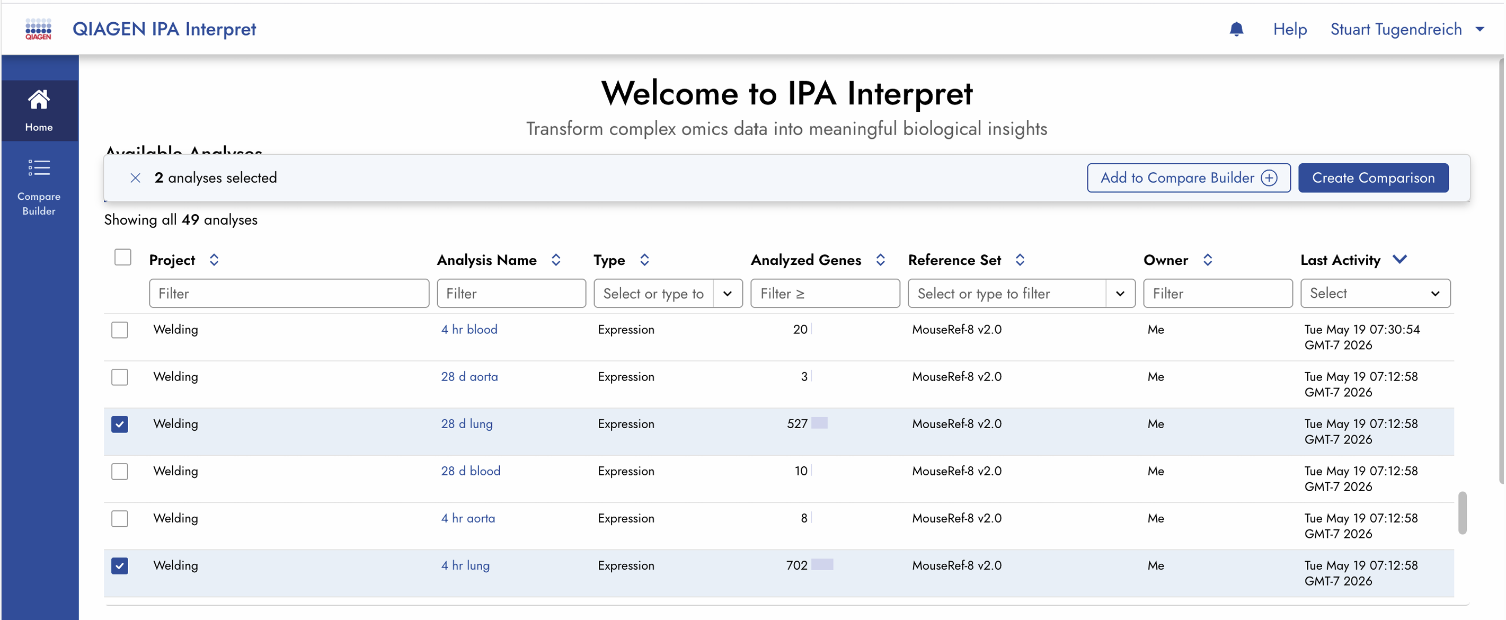Open the 4 hr lung analysis link
The height and width of the screenshot is (620, 1506).
tap(465, 565)
